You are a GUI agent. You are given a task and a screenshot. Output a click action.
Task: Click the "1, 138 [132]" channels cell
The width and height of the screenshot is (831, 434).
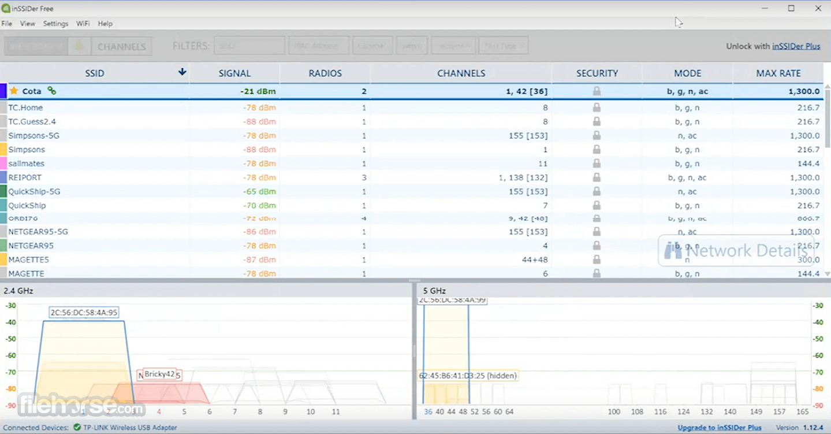pos(523,177)
